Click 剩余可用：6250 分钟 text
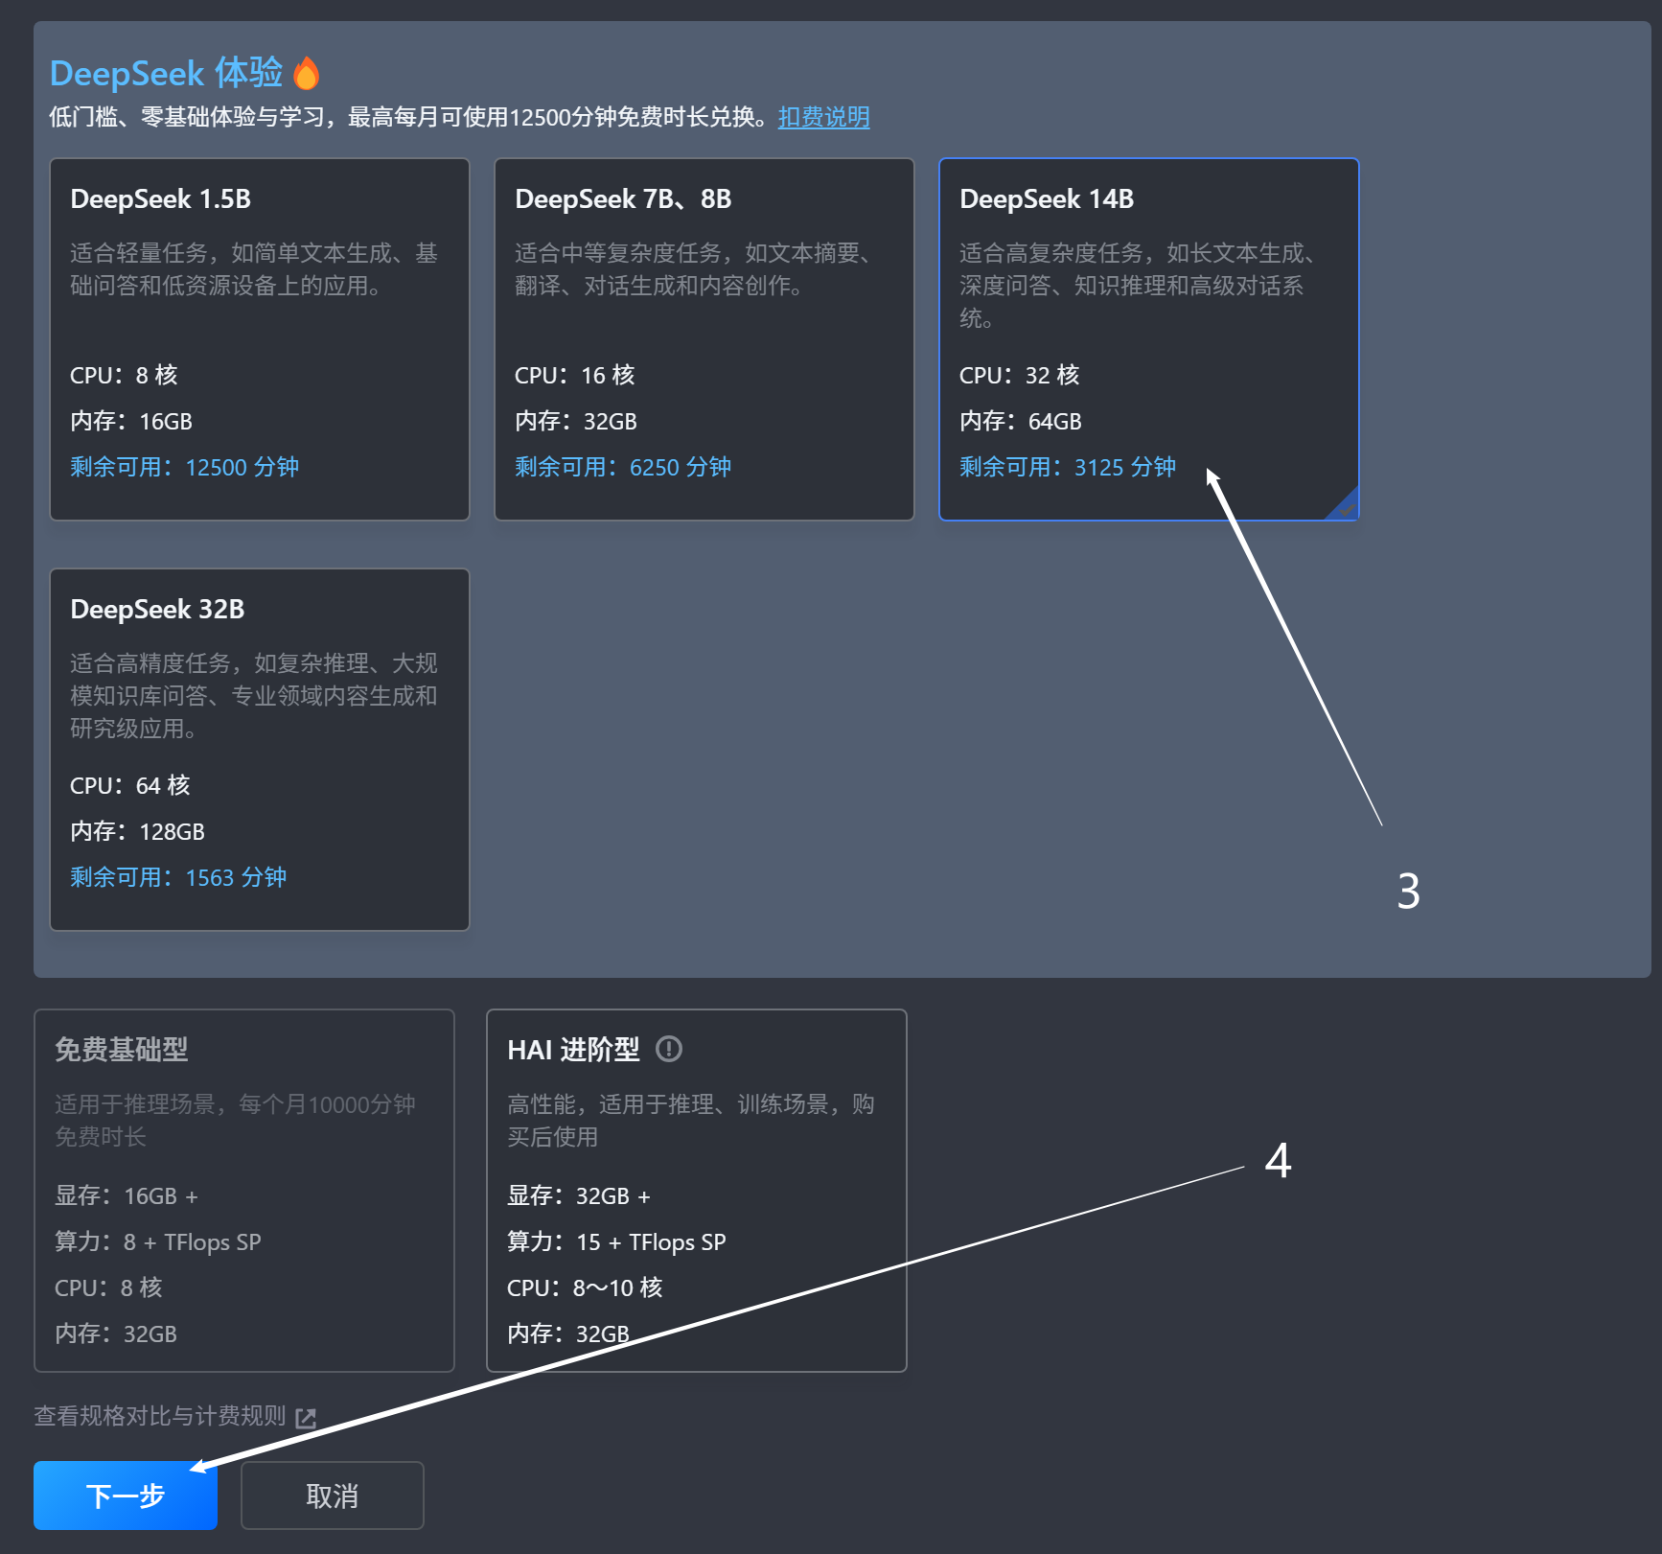The height and width of the screenshot is (1554, 1662). click(623, 467)
